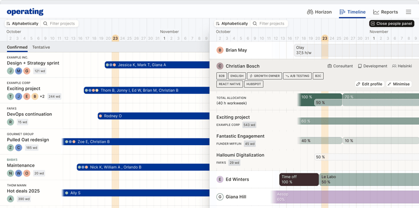Image resolution: width=419 pixels, height=208 pixels.
Task: Select the 50 % Halloumi Digitalization allocation
Action: point(367,157)
